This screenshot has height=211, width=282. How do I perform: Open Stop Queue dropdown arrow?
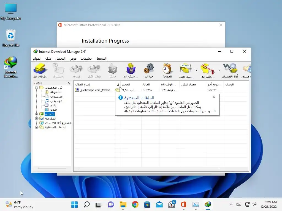tap(219, 70)
